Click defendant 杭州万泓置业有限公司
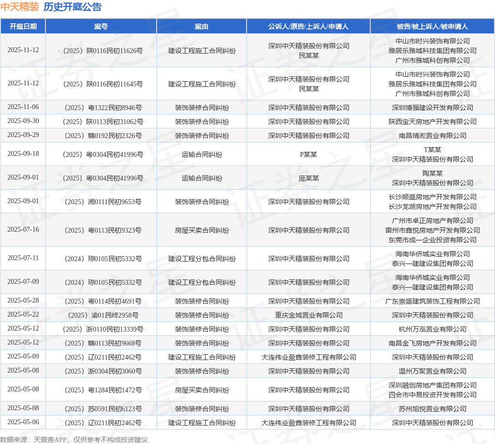Image resolution: width=495 pixels, height=444 pixels. tap(433, 329)
